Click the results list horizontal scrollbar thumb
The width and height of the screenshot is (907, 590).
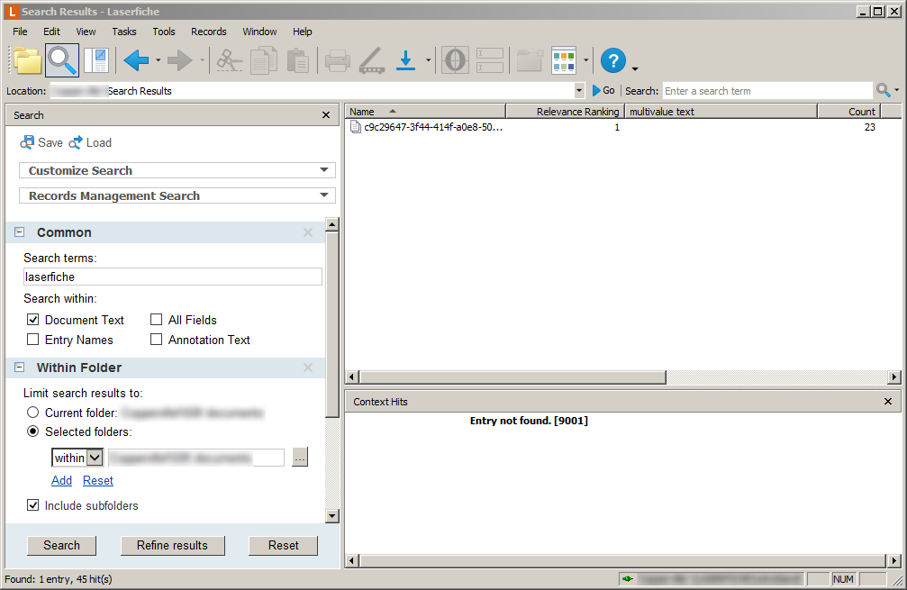tap(512, 377)
